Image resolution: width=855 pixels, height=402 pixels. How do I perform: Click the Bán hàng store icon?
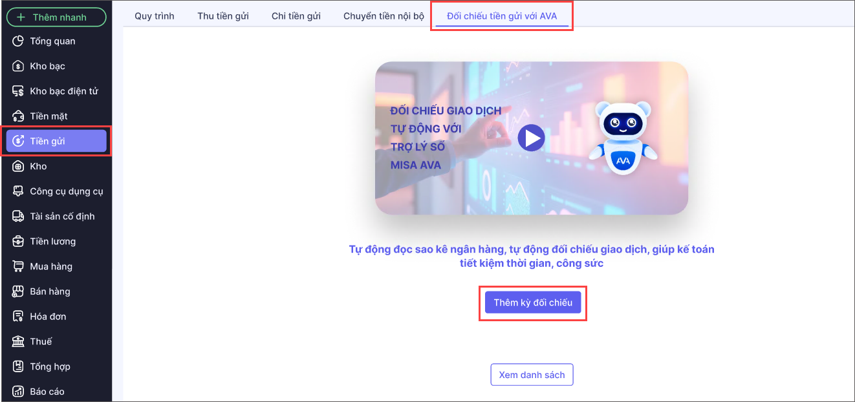[18, 291]
